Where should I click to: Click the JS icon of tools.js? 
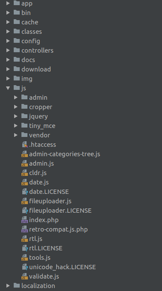24,258
